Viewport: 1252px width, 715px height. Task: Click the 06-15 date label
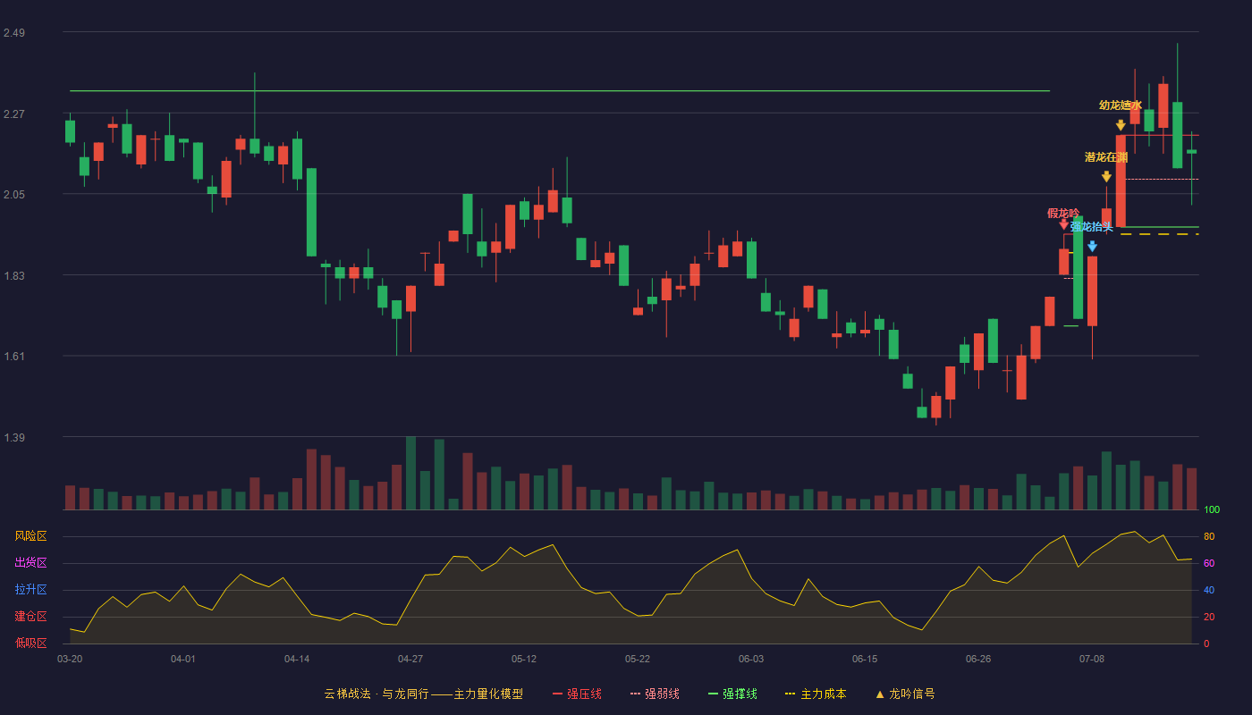pyautogui.click(x=865, y=659)
